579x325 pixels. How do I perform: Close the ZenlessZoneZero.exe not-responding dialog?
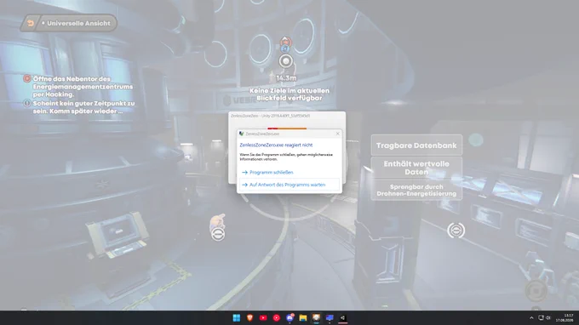(337, 134)
